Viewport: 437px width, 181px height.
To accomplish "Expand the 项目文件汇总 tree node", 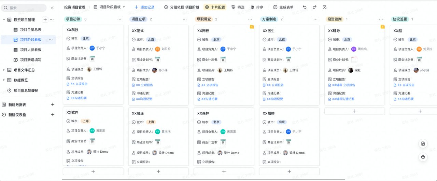I will (4, 70).
